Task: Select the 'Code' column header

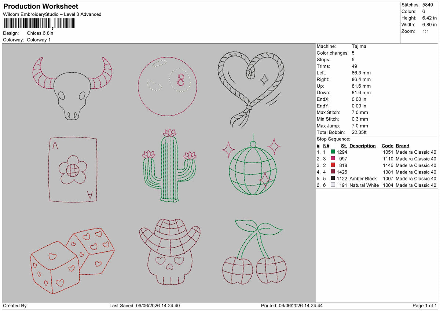Action: click(387, 146)
